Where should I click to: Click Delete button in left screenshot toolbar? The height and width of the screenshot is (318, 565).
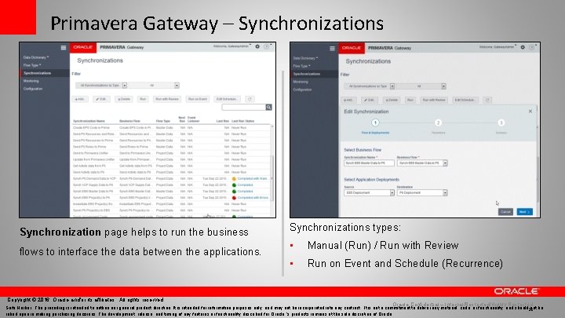[x=124, y=99]
